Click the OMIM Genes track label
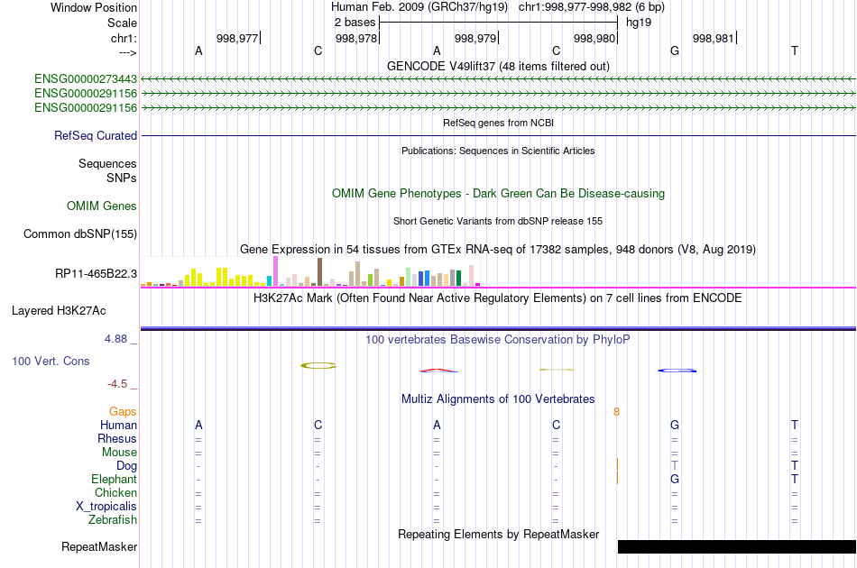This screenshot has width=857, height=568. click(102, 206)
